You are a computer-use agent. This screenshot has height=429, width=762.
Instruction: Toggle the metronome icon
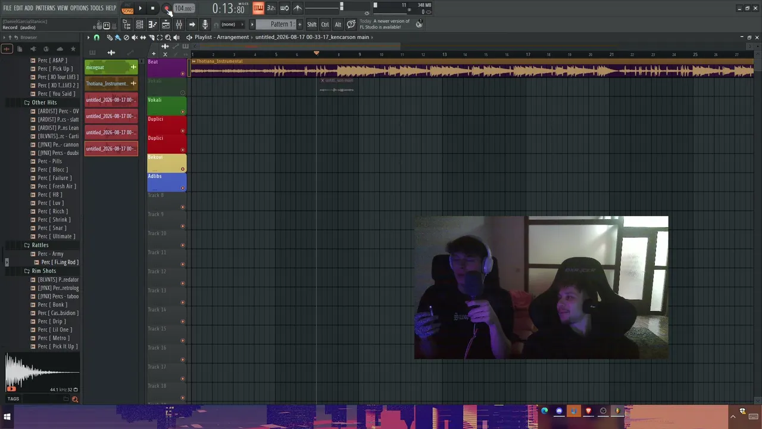point(298,8)
